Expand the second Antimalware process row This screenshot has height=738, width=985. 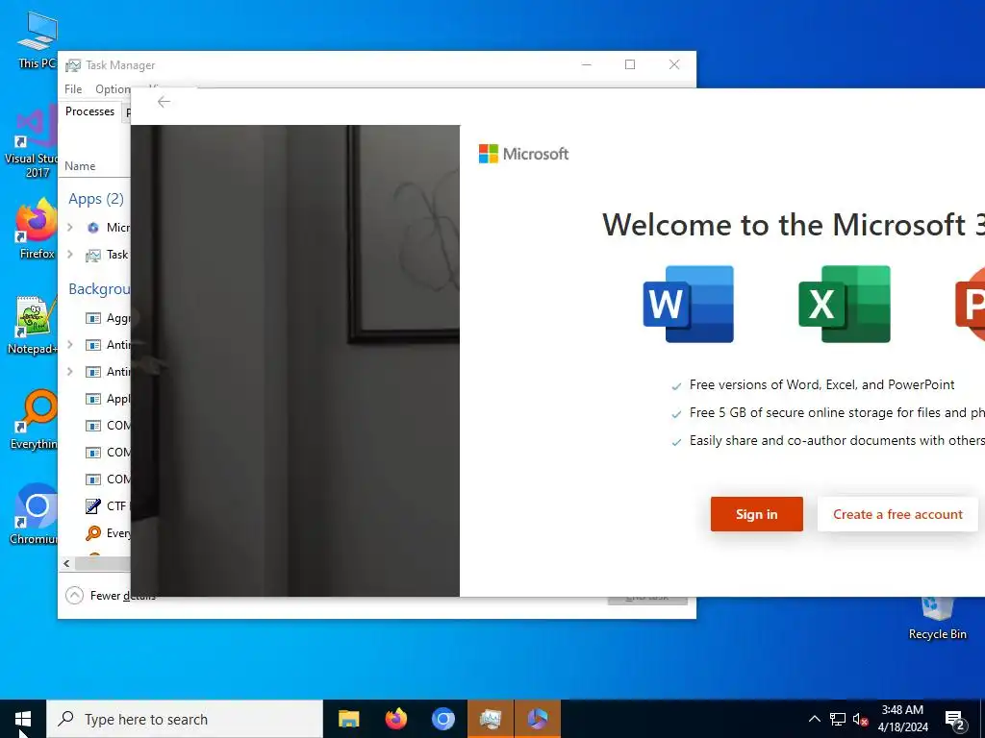tap(70, 372)
